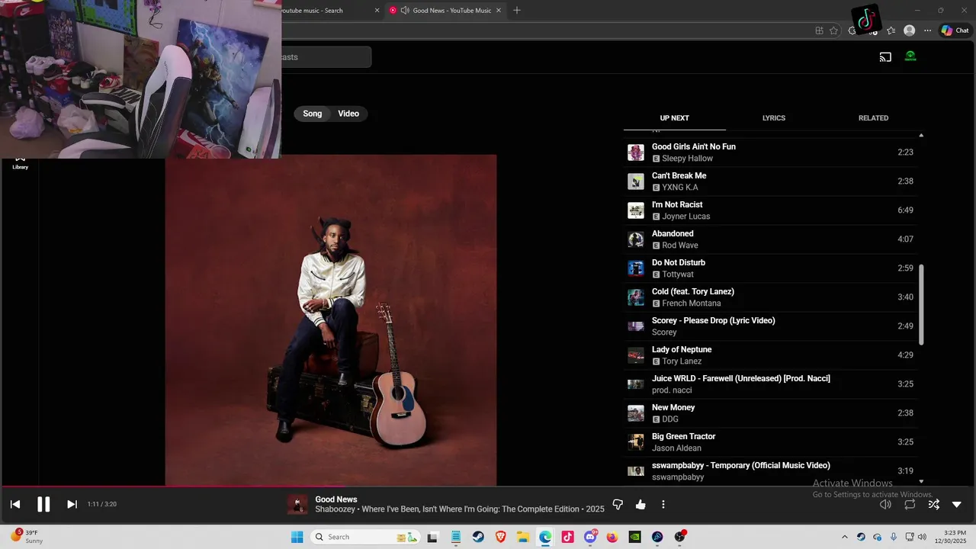The image size is (976, 549).
Task: Switch playback to Song mode
Action: pos(313,114)
